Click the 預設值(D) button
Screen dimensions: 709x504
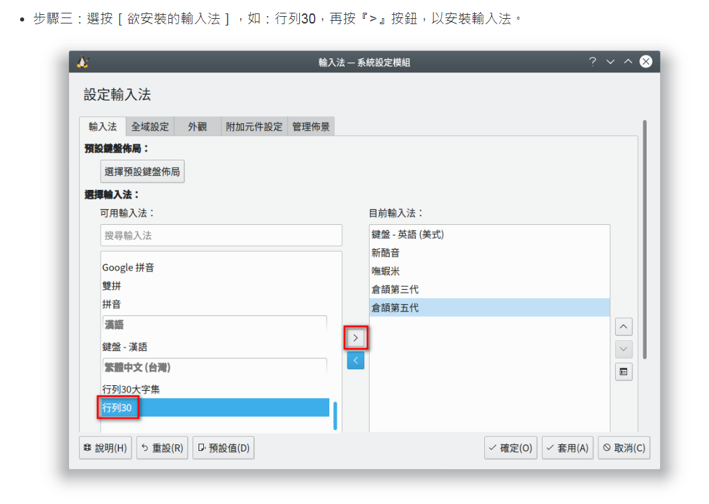click(x=223, y=448)
